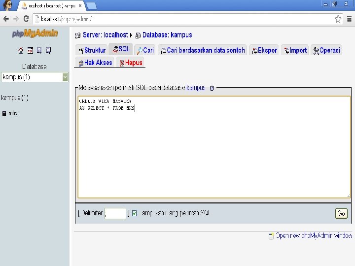Close the localhost browser tab

pyautogui.click(x=80, y=5)
